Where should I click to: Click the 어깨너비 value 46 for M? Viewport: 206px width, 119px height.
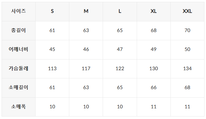tap(86, 50)
